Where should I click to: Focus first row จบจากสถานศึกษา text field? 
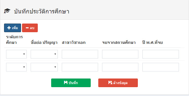click(120, 54)
